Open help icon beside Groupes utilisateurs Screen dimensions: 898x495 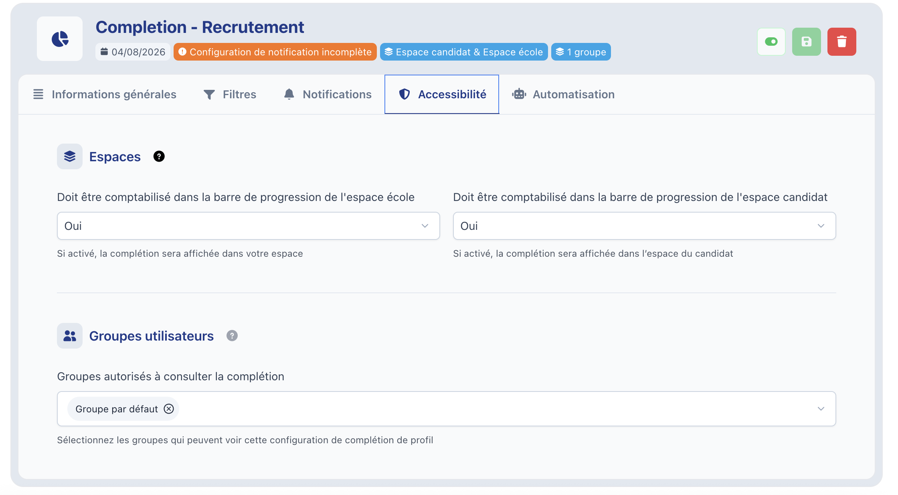pos(232,336)
